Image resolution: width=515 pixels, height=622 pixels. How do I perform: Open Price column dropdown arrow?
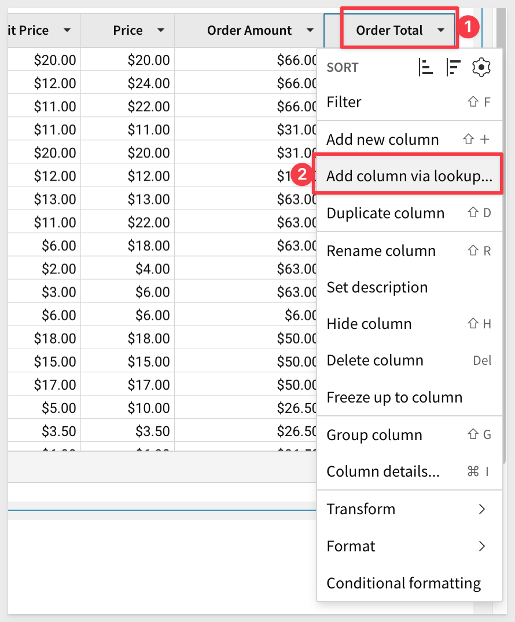(161, 31)
